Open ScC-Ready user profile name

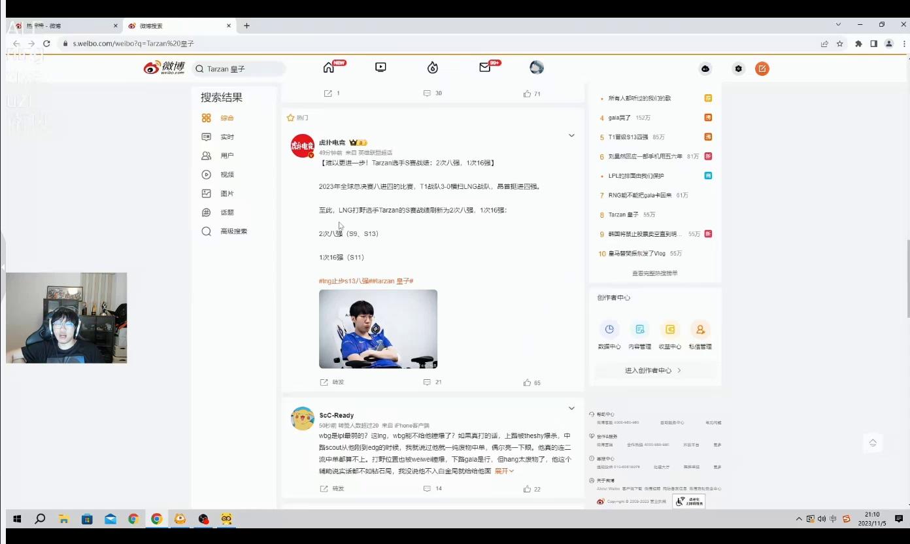(x=337, y=415)
